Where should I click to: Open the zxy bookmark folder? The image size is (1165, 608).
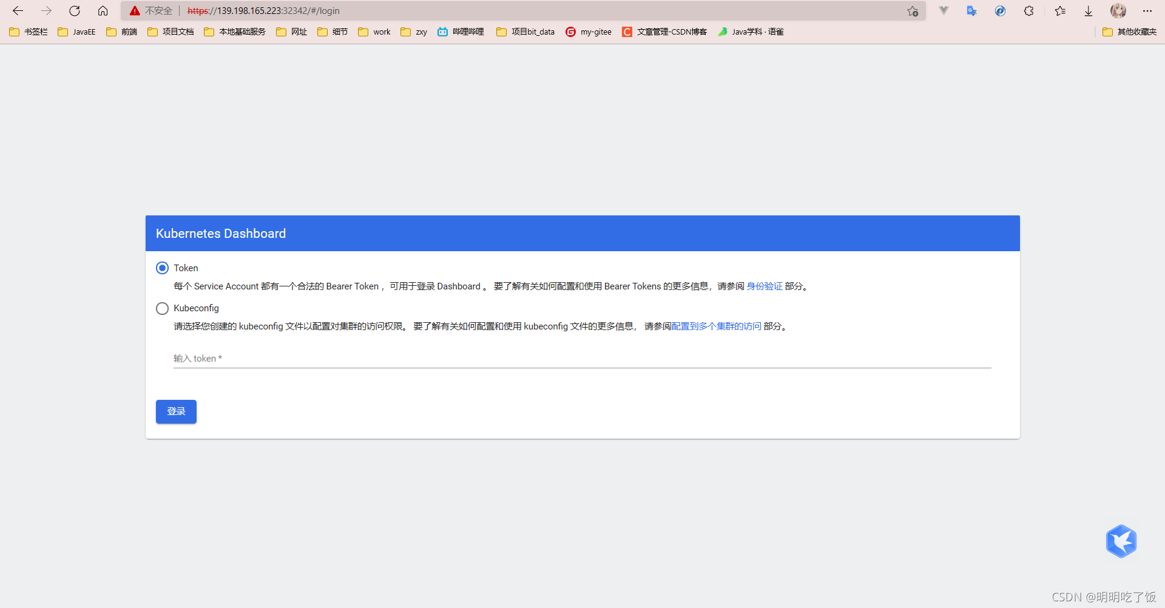[x=414, y=32]
